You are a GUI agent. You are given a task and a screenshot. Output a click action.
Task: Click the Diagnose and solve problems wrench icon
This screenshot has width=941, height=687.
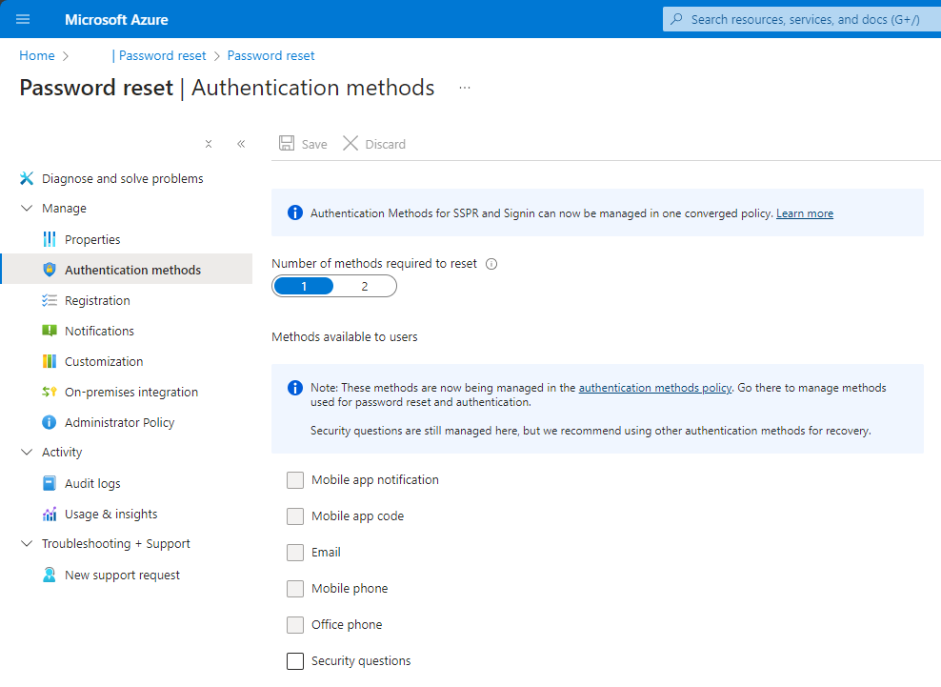(27, 178)
